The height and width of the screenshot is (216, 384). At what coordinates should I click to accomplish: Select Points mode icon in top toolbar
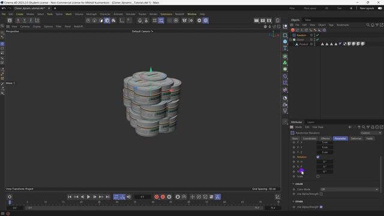coord(88,20)
